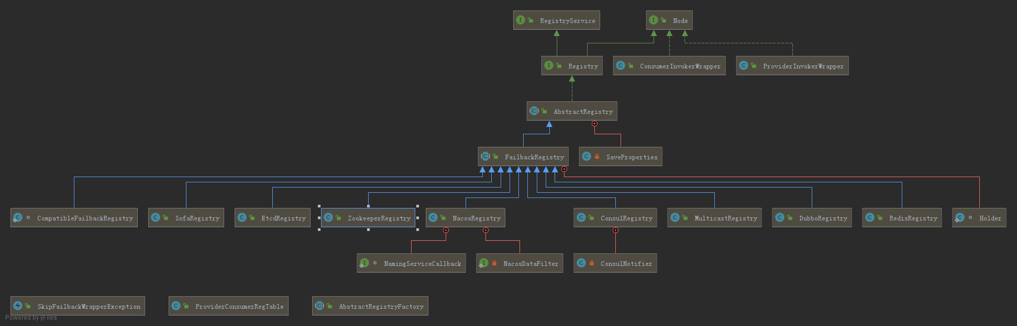Screen dimensions: 1017x326
Task: Click the exception icon on SkipFailbackWrapperException
Action: 18,306
